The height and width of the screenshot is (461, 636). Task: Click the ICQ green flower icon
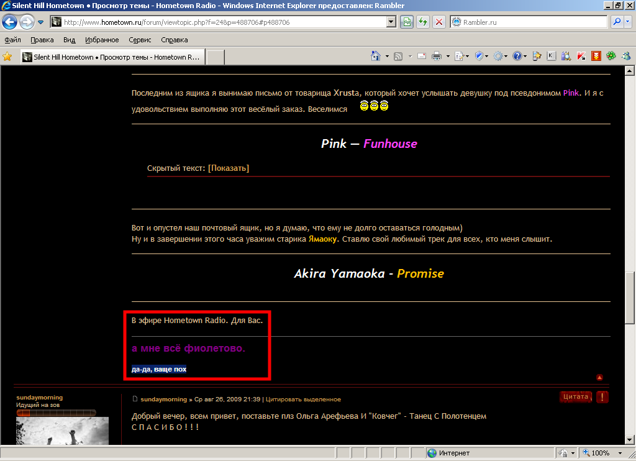click(x=611, y=56)
